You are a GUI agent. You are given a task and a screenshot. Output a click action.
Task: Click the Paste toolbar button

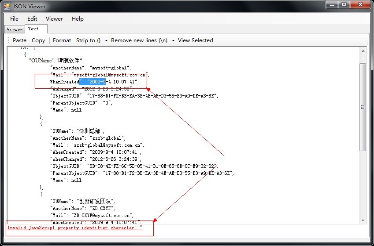[19, 40]
